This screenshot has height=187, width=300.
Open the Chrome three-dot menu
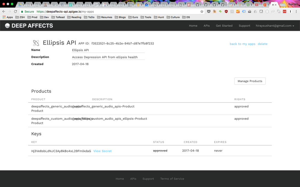[x=296, y=11]
